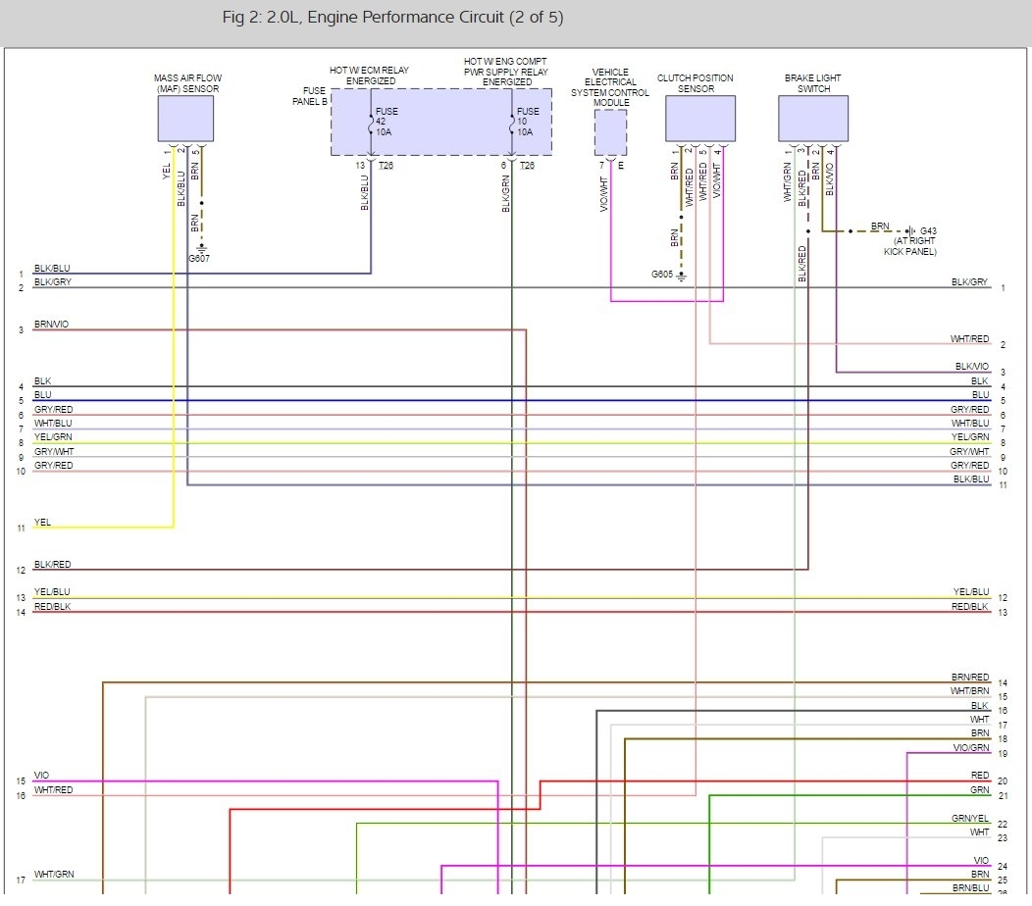Select the BLK/RED label at left pin 12
The height and width of the screenshot is (906, 1032).
click(x=52, y=564)
